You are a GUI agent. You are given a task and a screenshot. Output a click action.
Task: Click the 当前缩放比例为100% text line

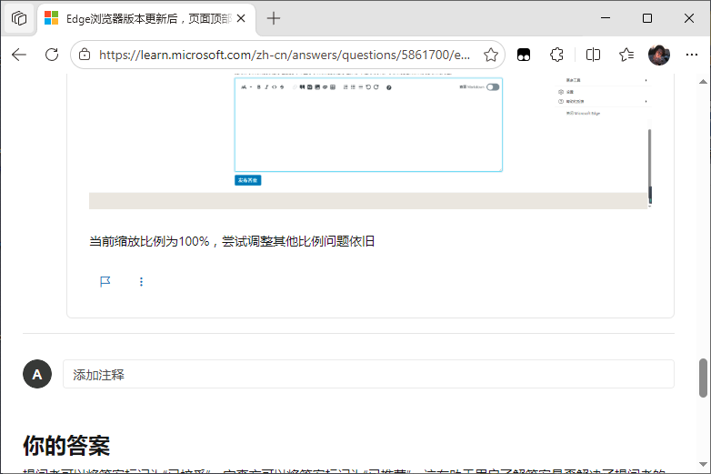click(x=232, y=241)
